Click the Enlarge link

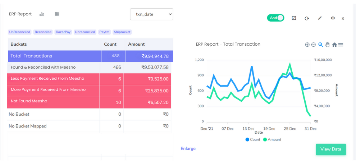point(188,149)
